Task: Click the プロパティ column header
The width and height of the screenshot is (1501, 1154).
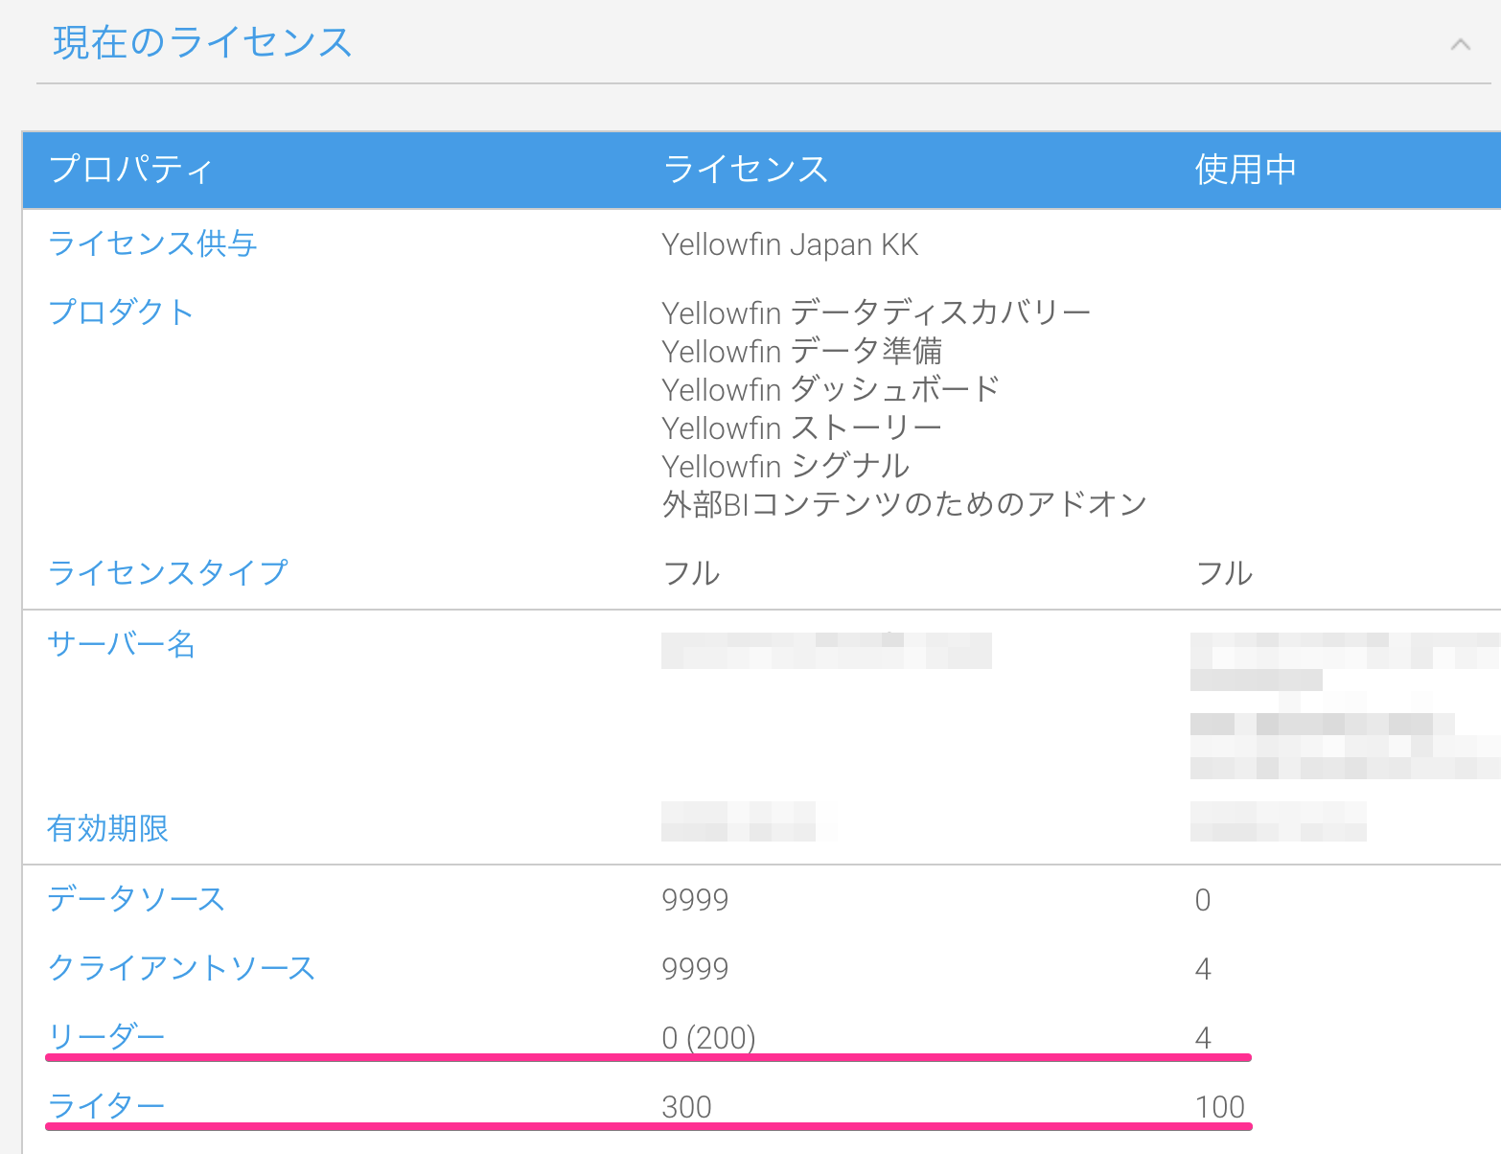Action: [x=130, y=169]
